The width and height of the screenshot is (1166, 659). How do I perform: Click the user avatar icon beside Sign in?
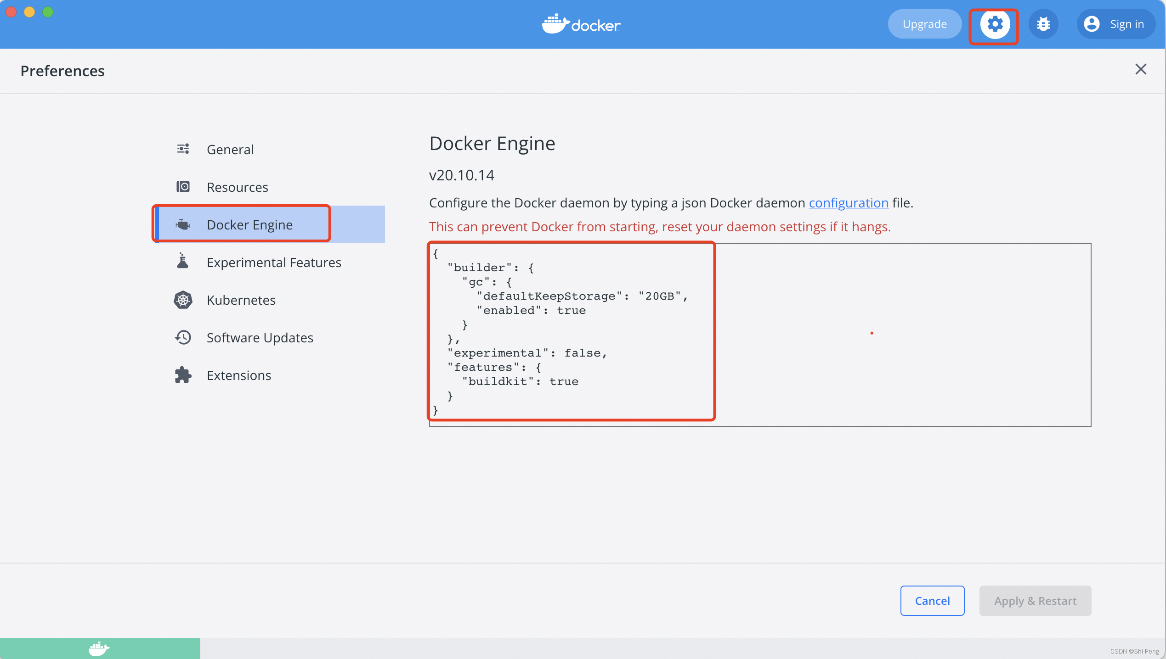[x=1092, y=24]
